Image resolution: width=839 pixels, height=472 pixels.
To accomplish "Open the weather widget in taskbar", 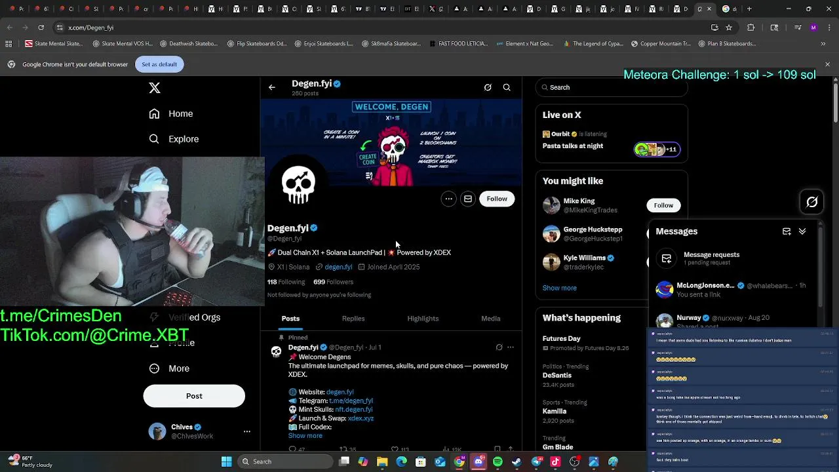I will click(29, 462).
